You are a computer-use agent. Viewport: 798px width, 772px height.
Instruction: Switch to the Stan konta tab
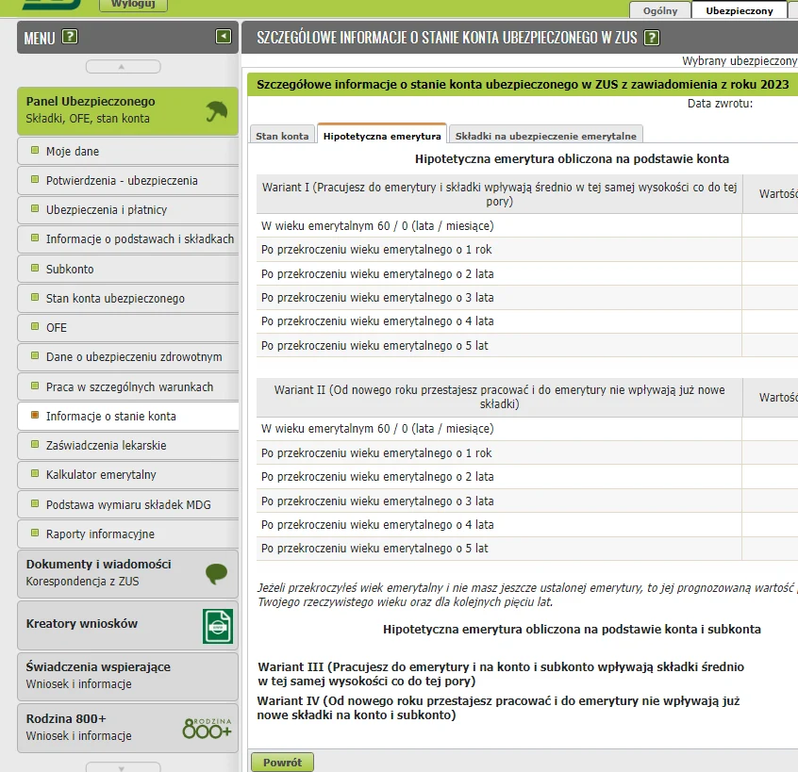(282, 136)
